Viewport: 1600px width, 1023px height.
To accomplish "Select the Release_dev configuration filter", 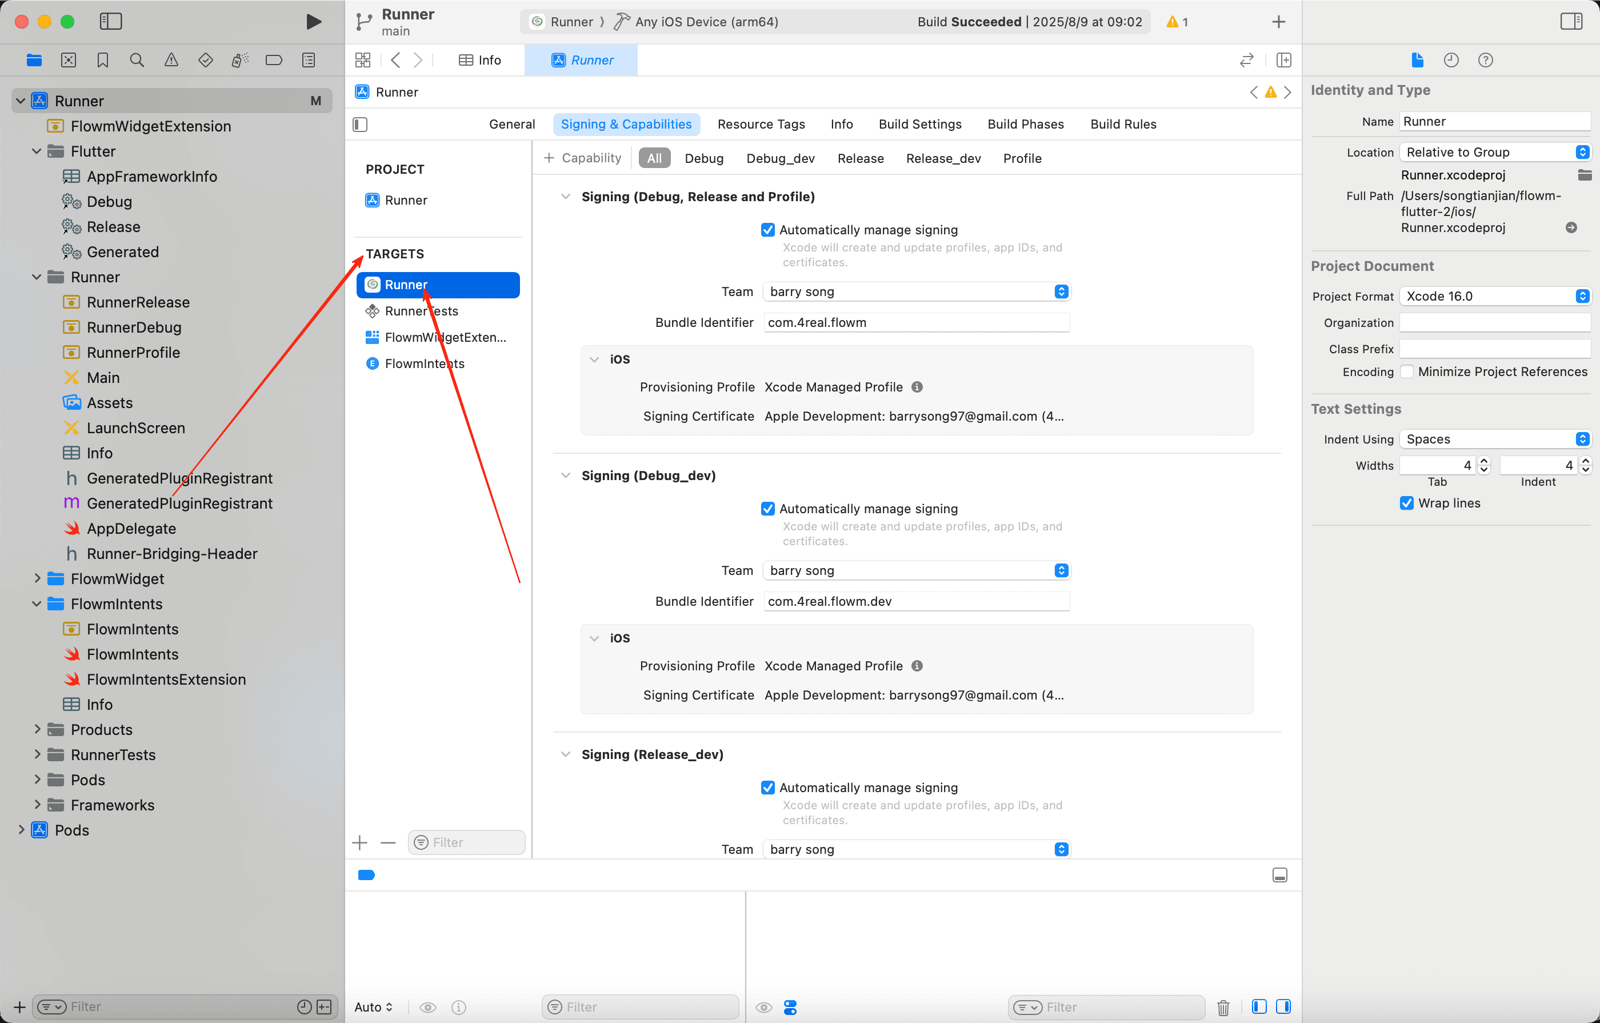I will coord(943,158).
